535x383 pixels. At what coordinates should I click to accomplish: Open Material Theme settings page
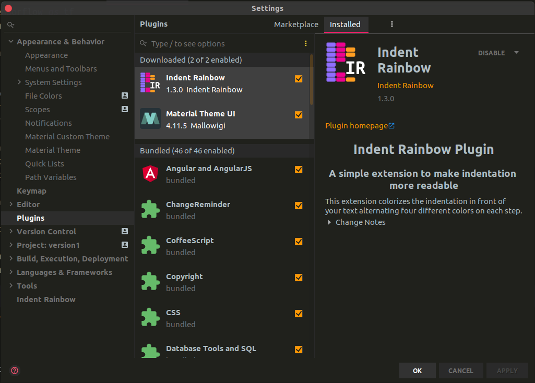(x=53, y=150)
